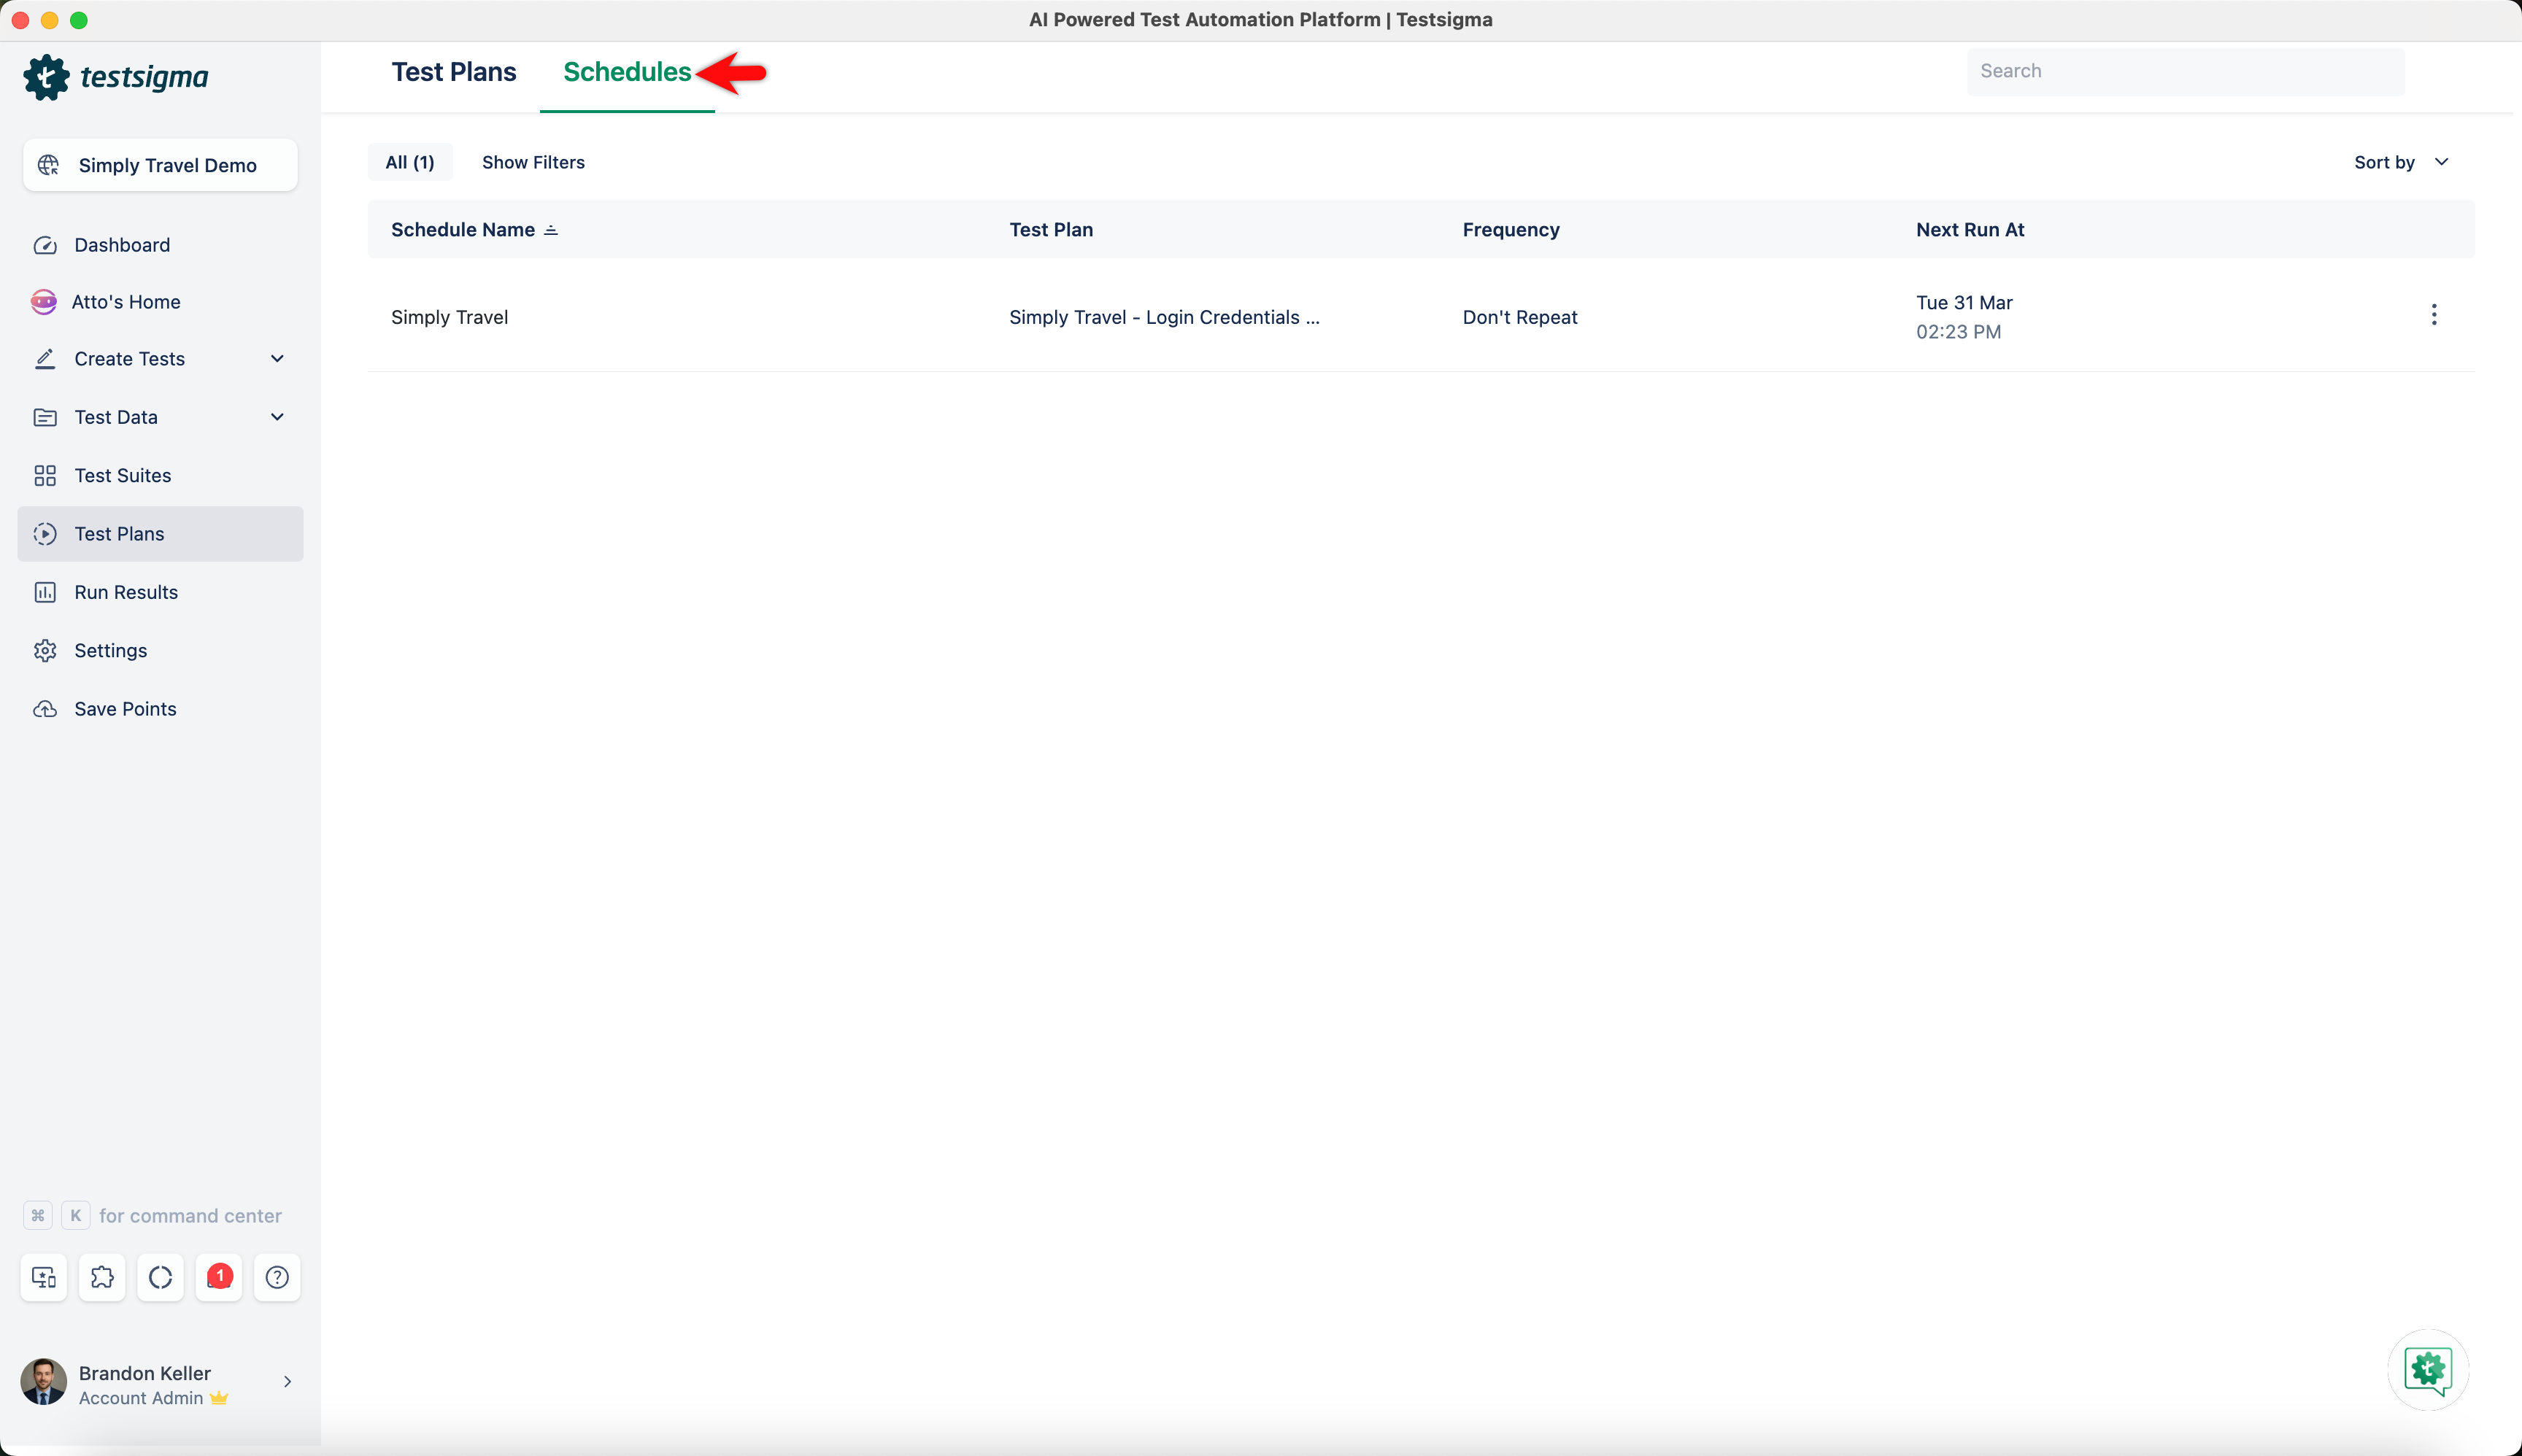The height and width of the screenshot is (1456, 2522).
Task: Open Simply Travel Demo project selector
Action: click(x=160, y=165)
